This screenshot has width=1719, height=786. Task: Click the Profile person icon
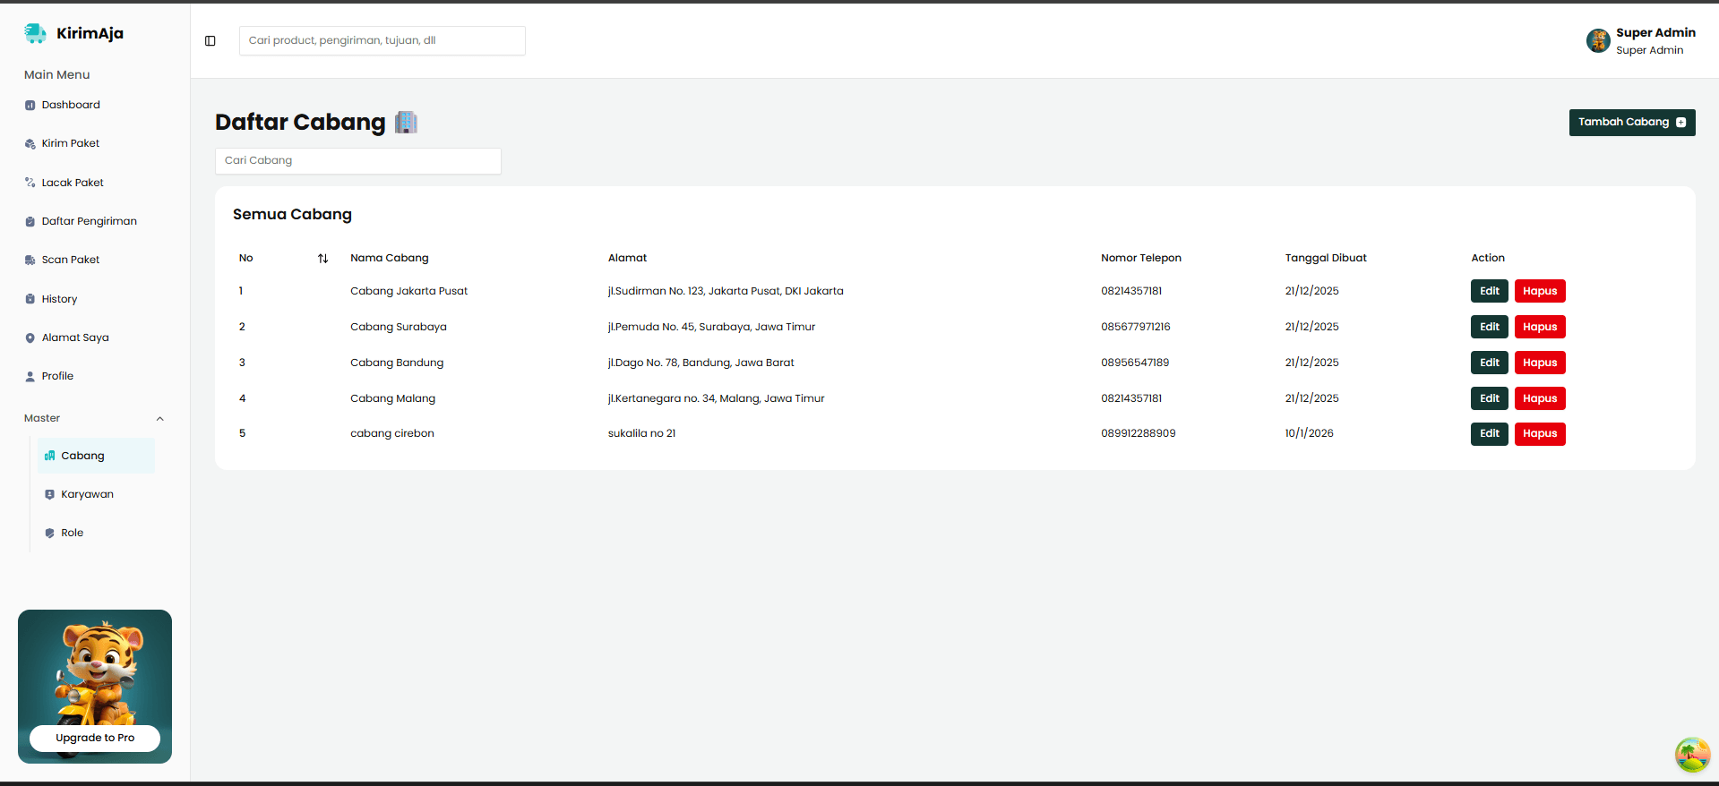pyautogui.click(x=30, y=377)
